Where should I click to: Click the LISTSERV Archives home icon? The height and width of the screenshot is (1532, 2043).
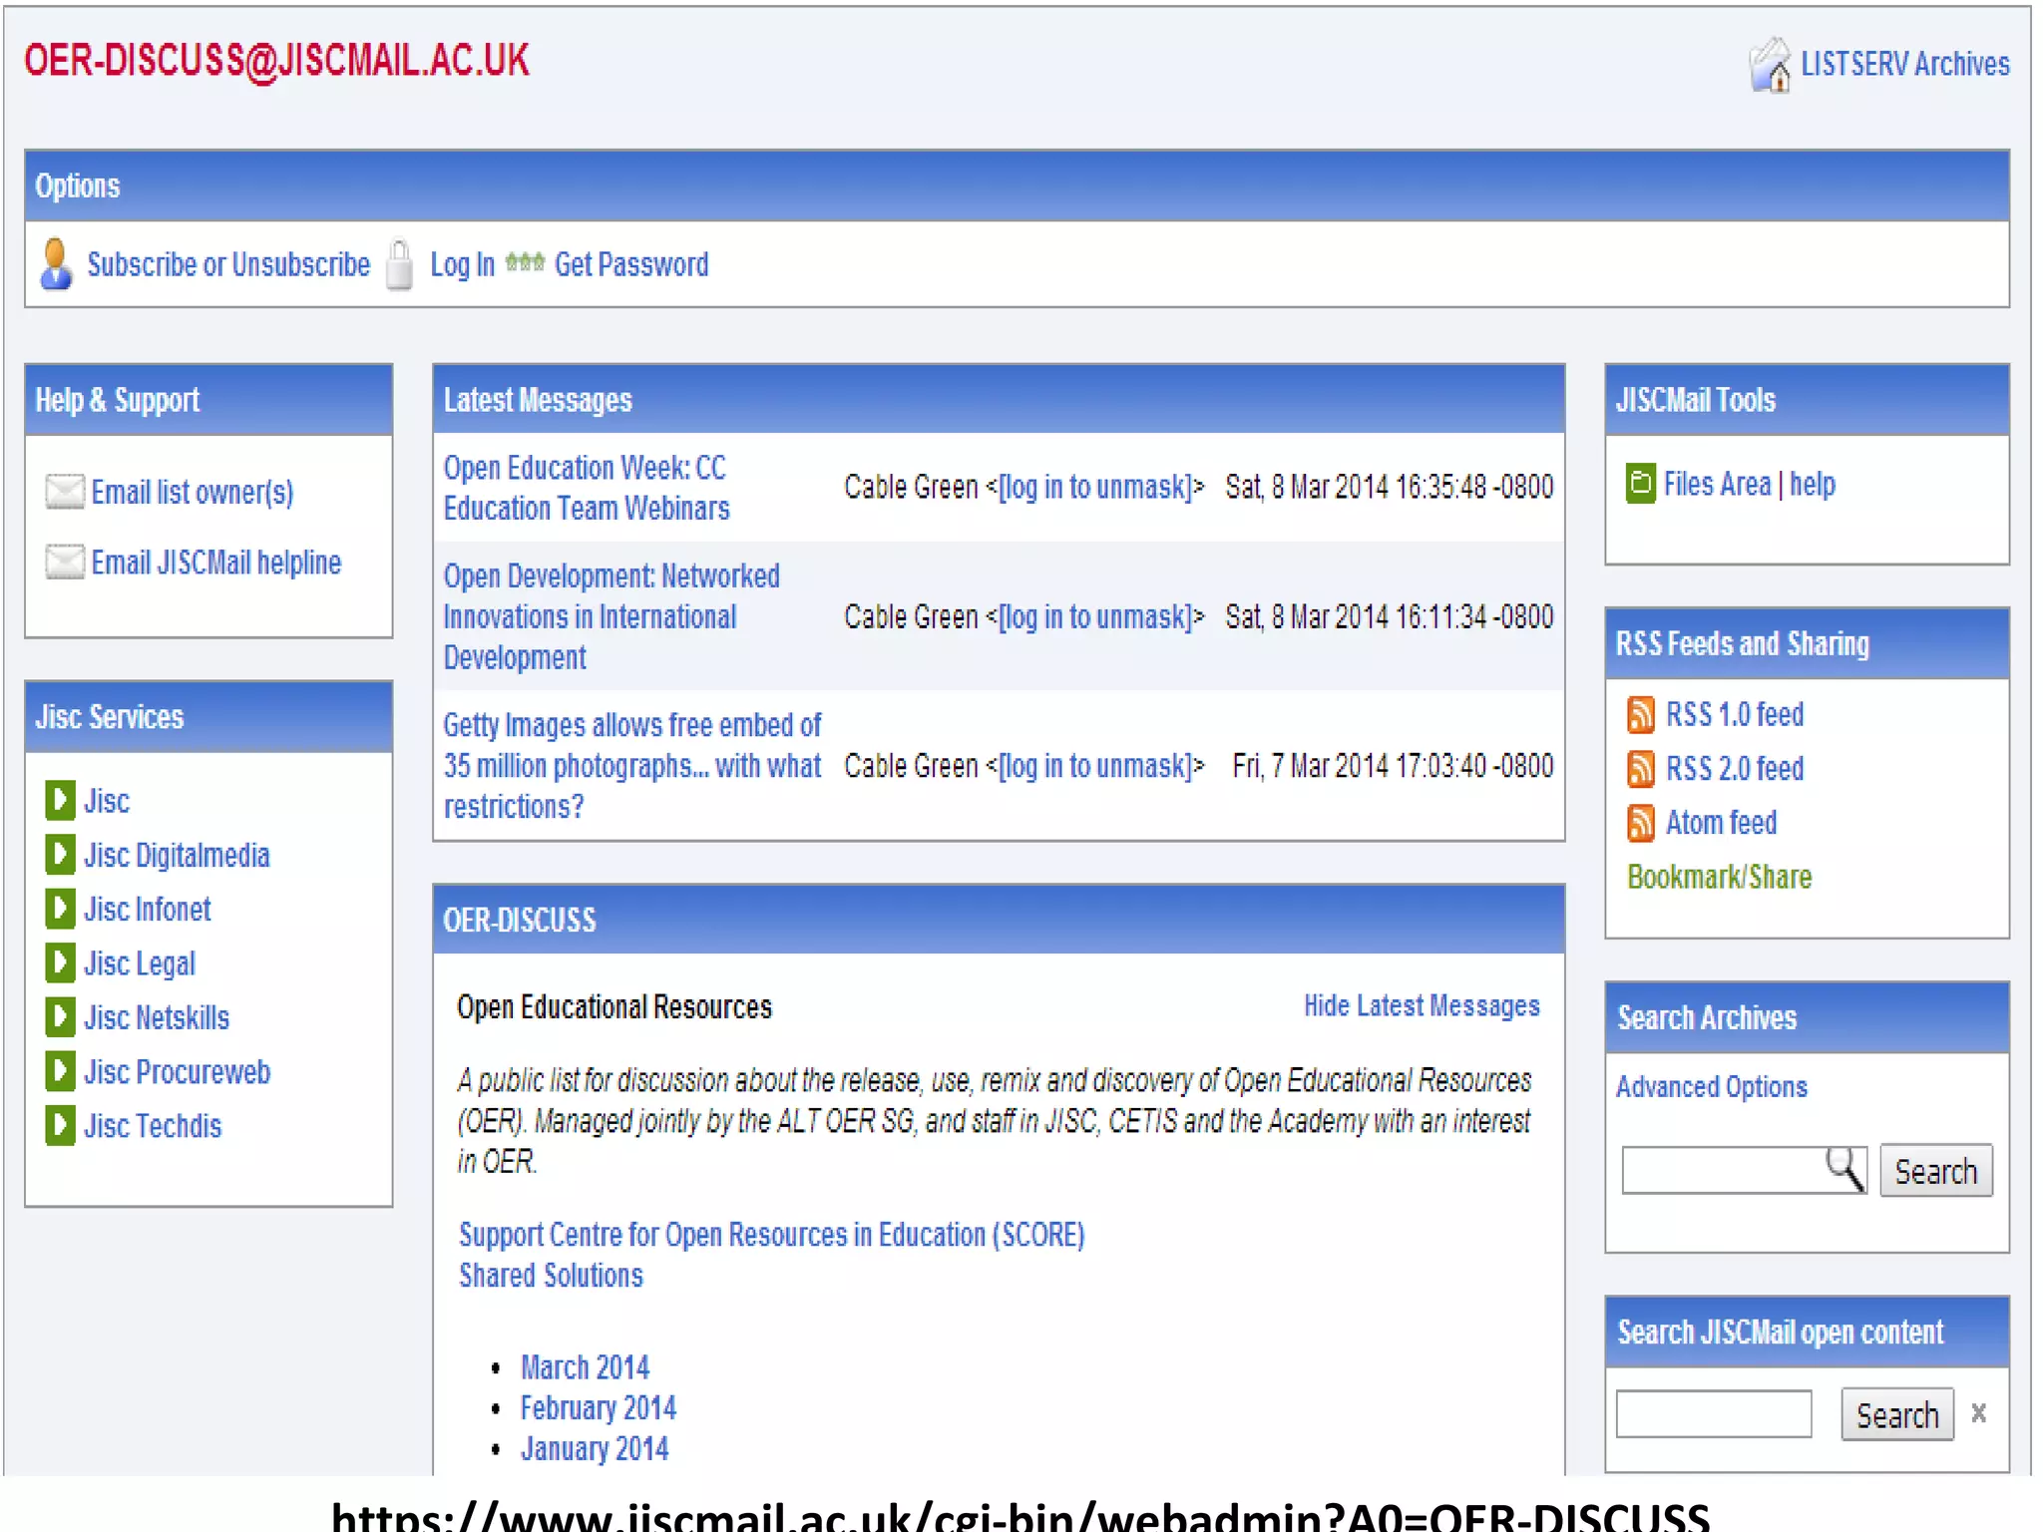point(1770,66)
